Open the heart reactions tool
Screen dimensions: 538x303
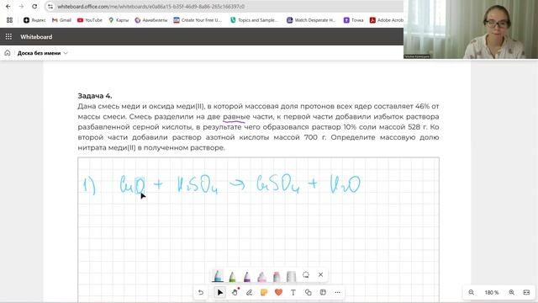tap(278, 292)
